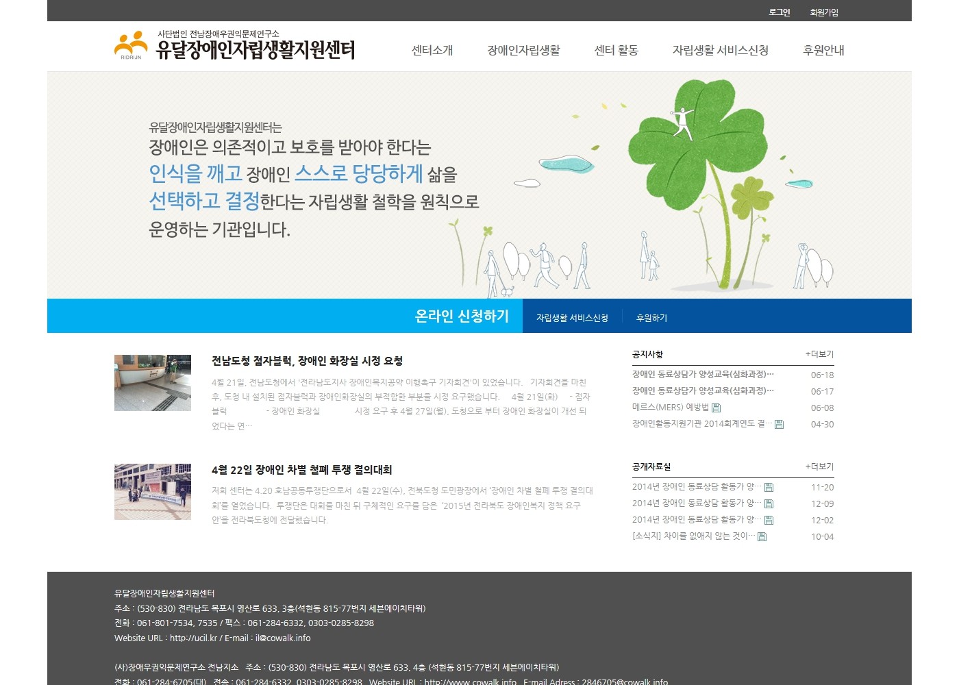Open 자립생활 서비스신청 in top navigation
959x685 pixels.
coord(720,50)
